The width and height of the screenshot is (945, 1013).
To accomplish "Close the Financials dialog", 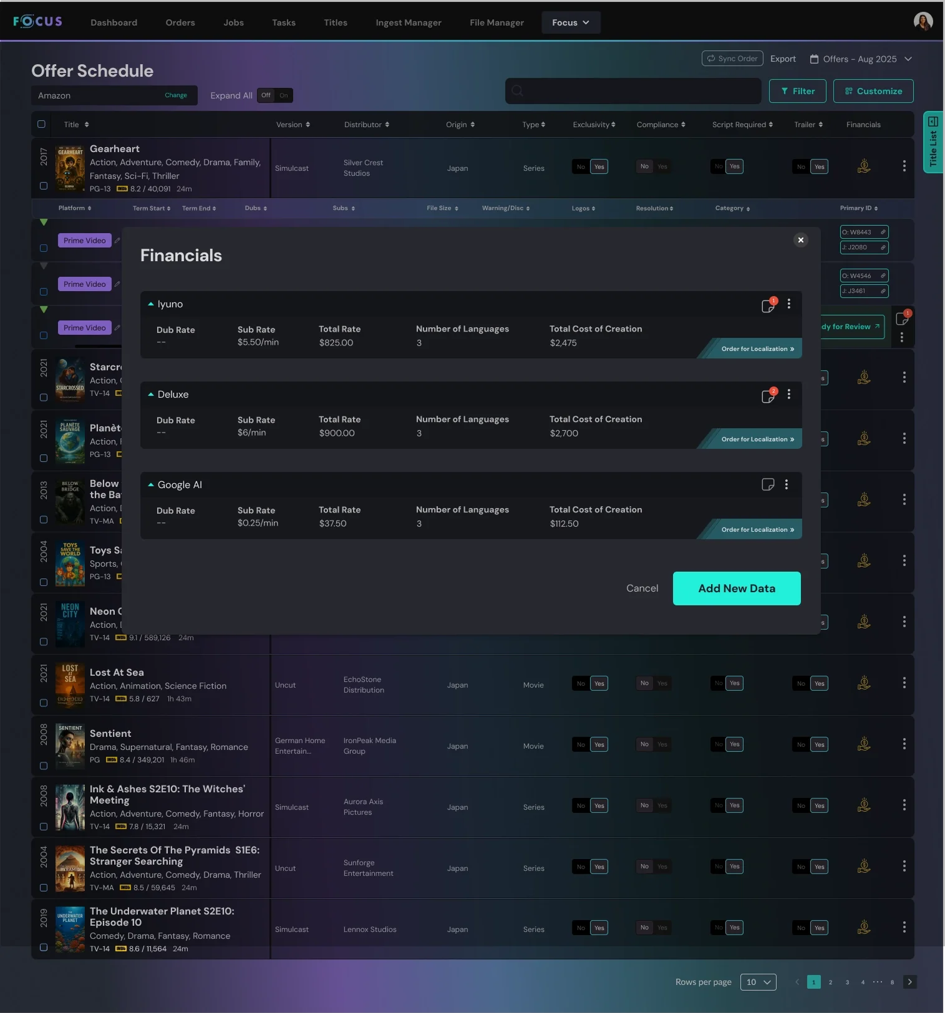I will click(801, 240).
